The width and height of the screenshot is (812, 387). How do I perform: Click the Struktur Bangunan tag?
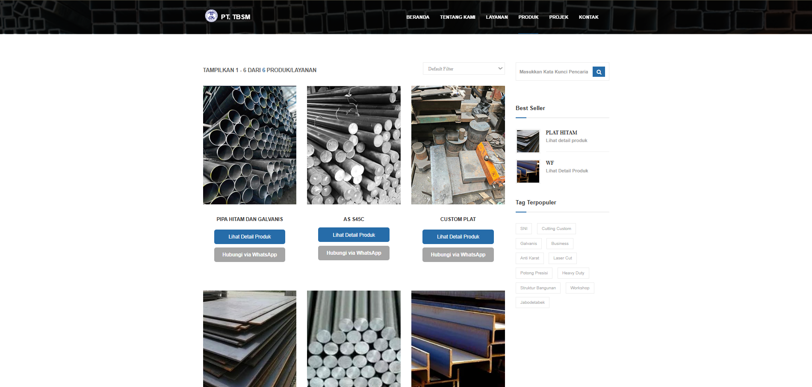pyautogui.click(x=538, y=288)
